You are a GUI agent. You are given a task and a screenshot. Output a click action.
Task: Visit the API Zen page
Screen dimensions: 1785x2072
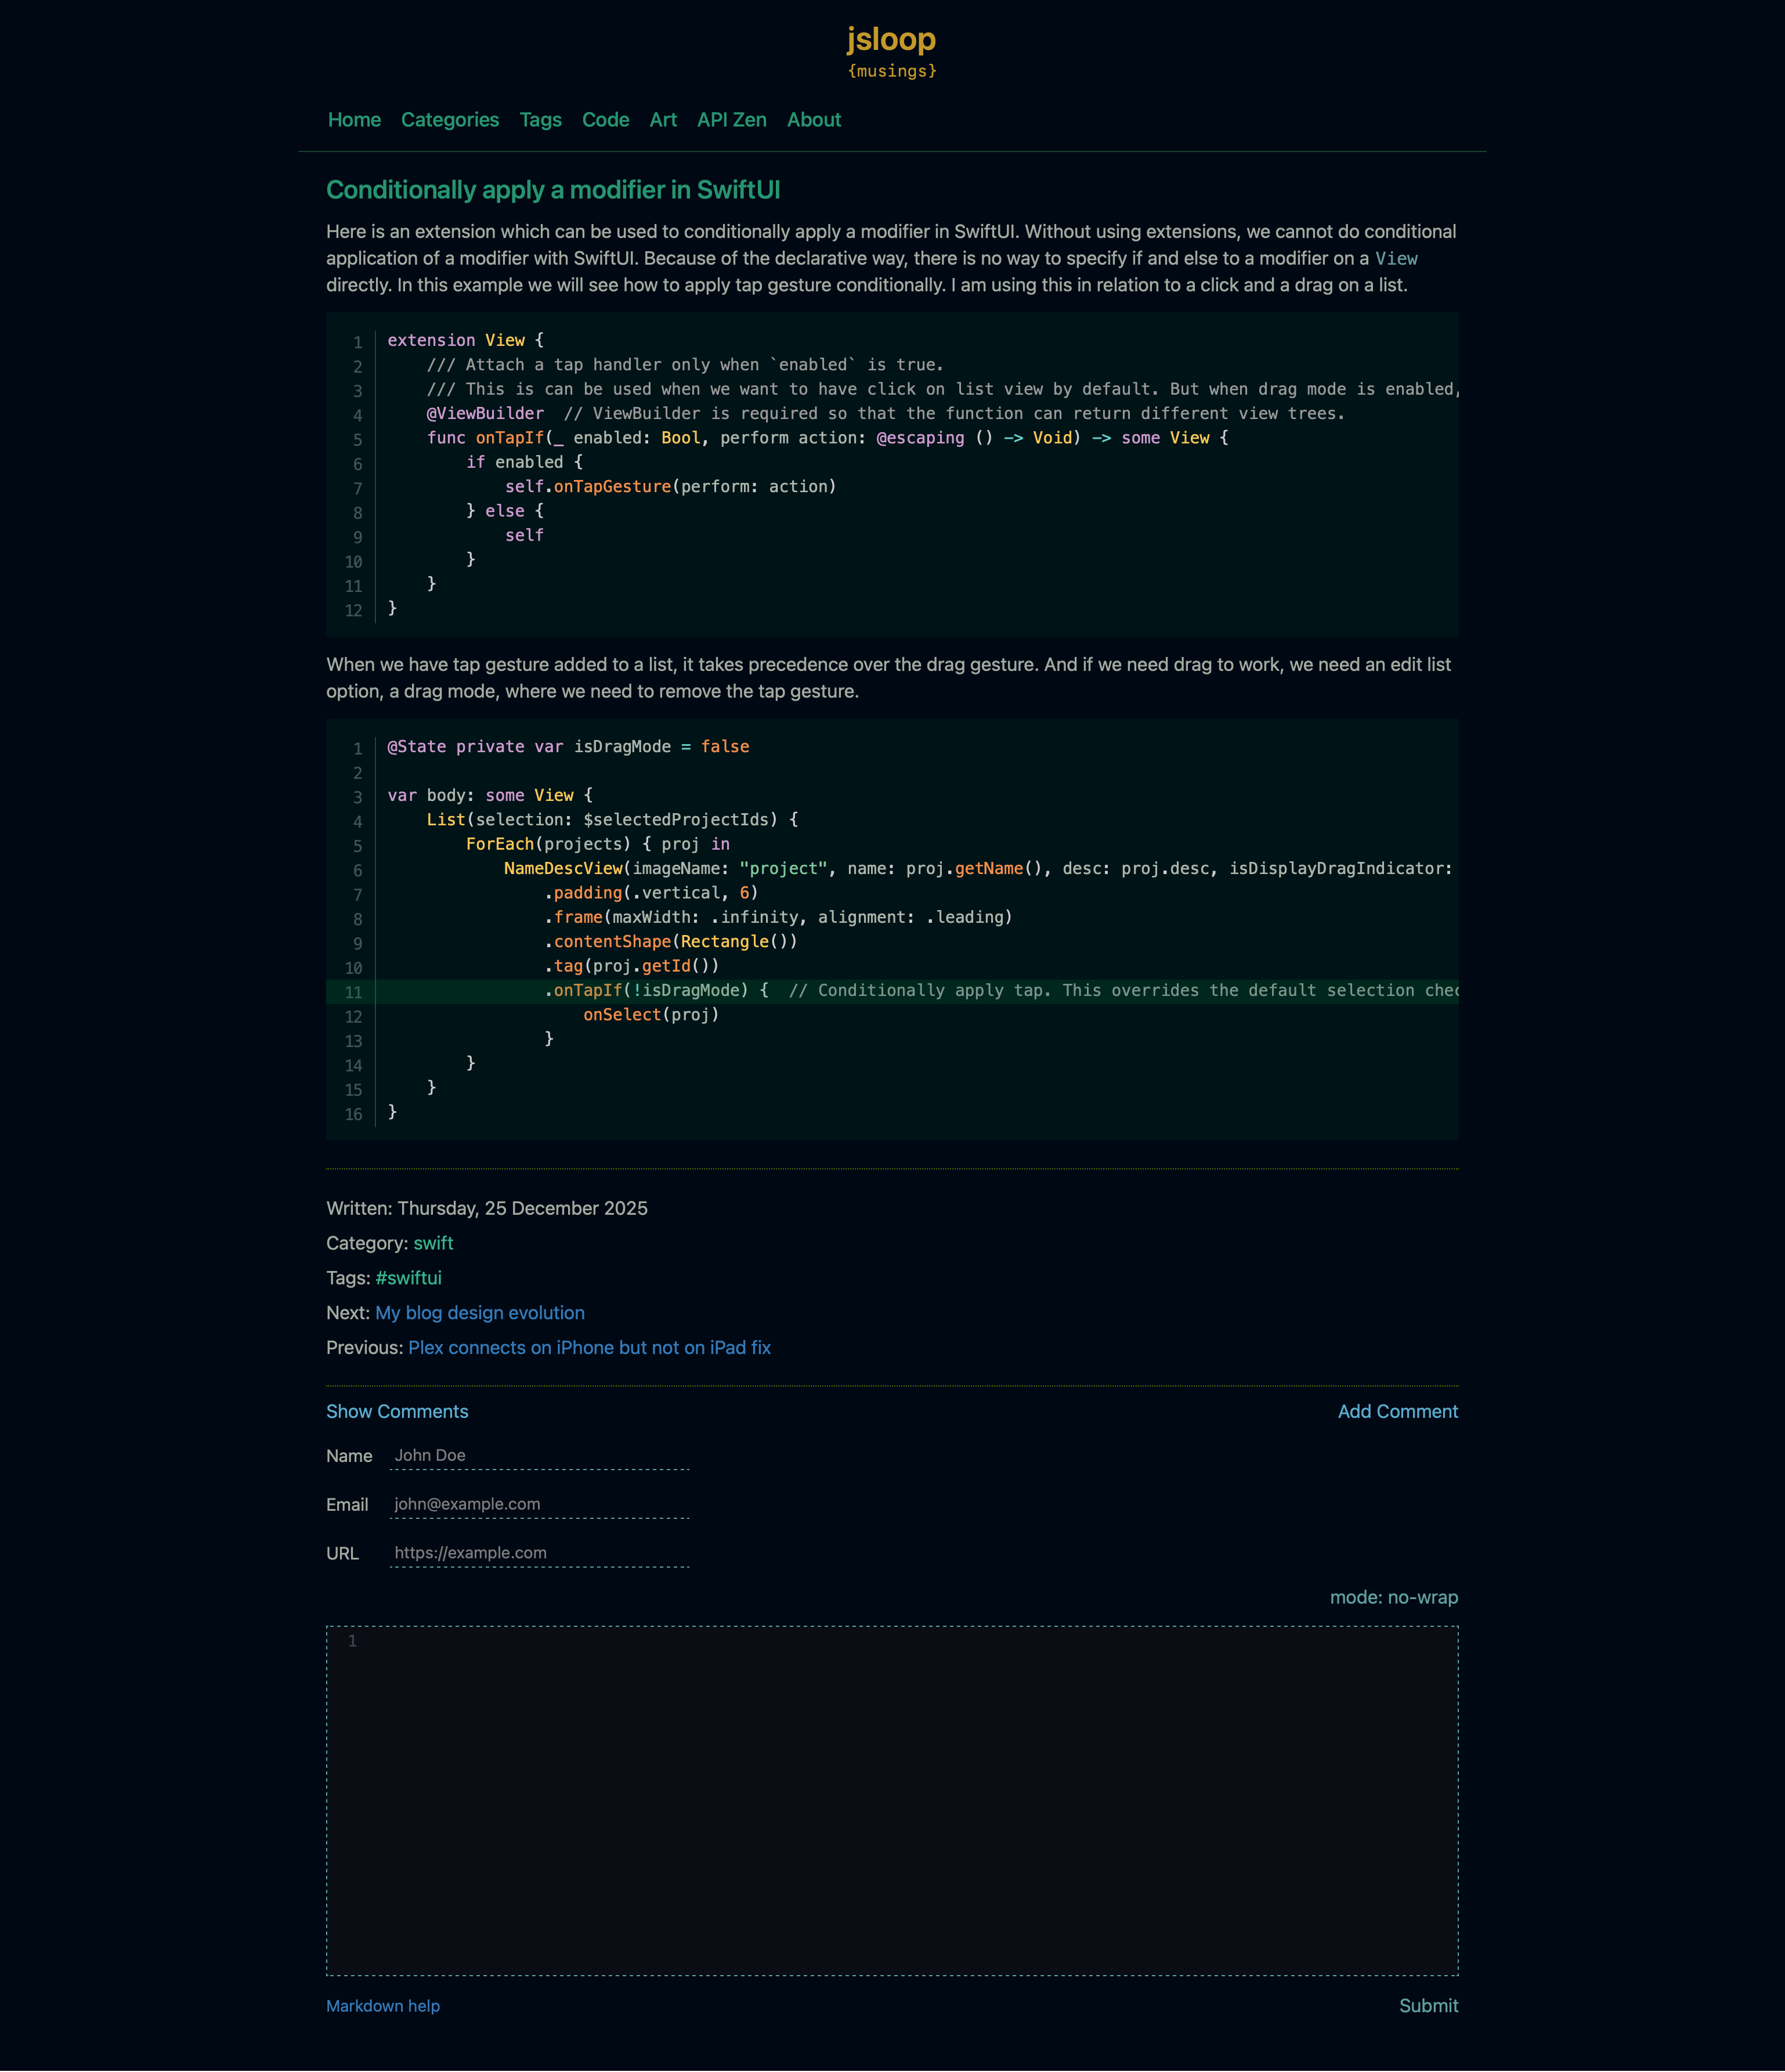[x=731, y=120]
